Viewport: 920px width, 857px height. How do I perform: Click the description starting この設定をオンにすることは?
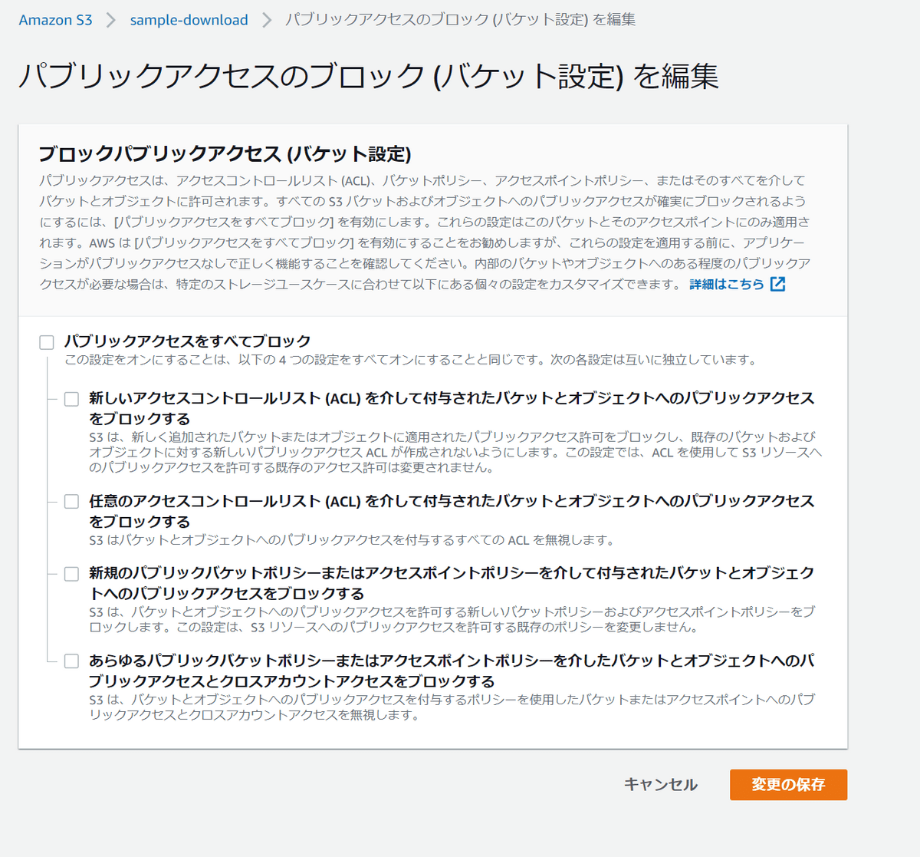[410, 360]
